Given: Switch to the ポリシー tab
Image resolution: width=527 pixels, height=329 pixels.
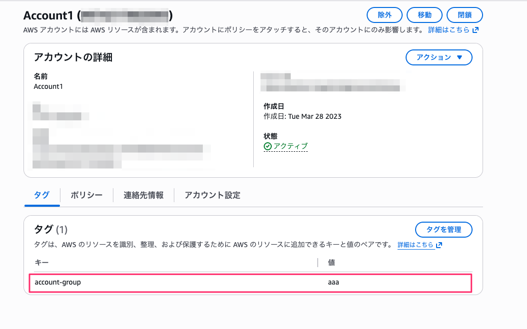Looking at the screenshot, I should pyautogui.click(x=86, y=195).
